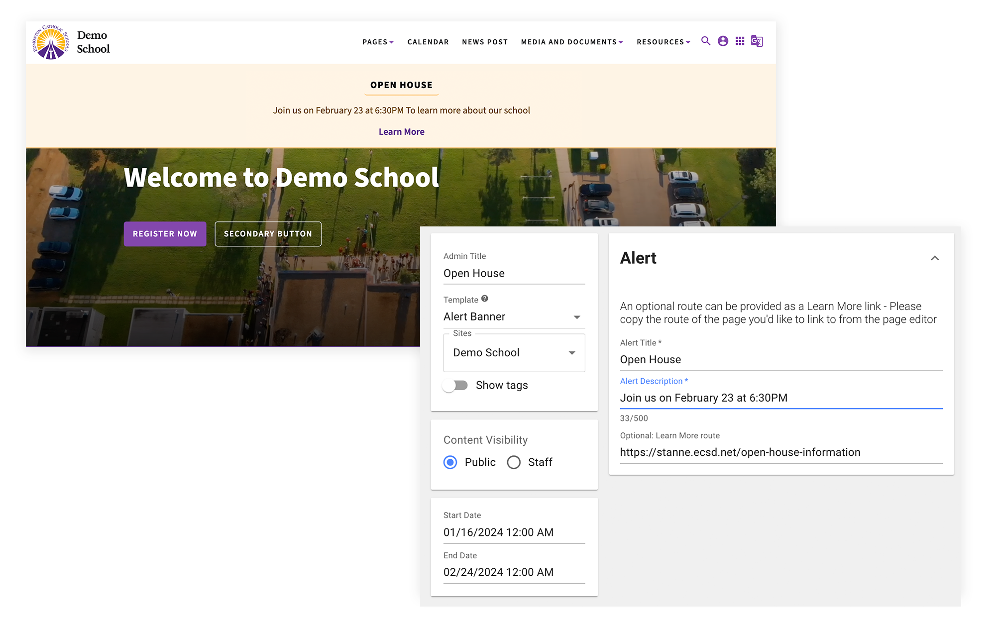Click the Learn More banner link
This screenshot has height=622, width=994.
401,132
